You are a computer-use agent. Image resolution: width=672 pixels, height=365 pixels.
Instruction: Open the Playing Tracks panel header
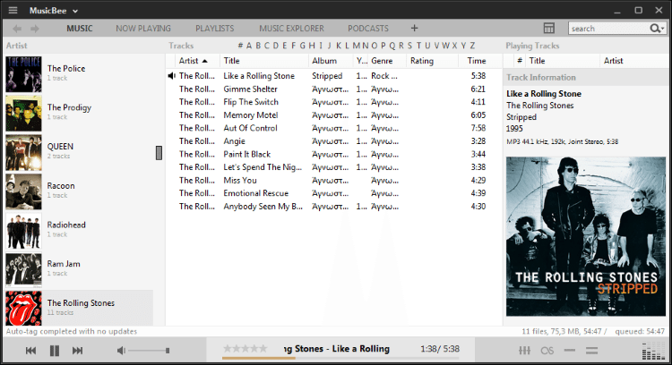pyautogui.click(x=532, y=46)
